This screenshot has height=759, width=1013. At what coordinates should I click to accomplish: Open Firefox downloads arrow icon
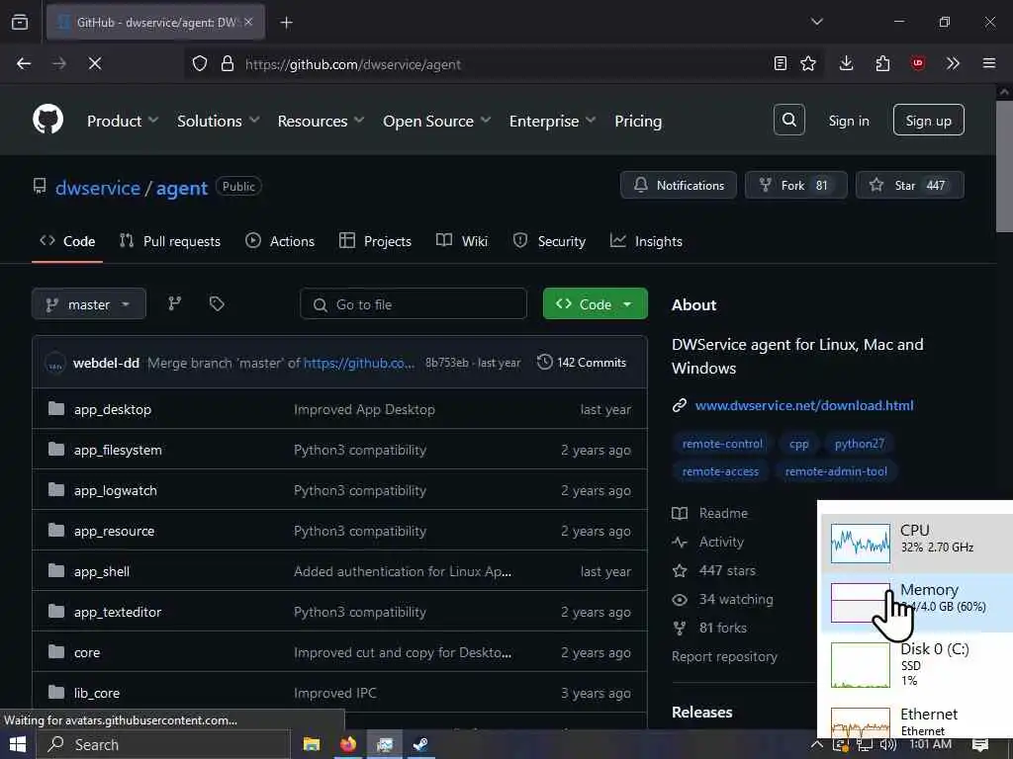point(846,63)
